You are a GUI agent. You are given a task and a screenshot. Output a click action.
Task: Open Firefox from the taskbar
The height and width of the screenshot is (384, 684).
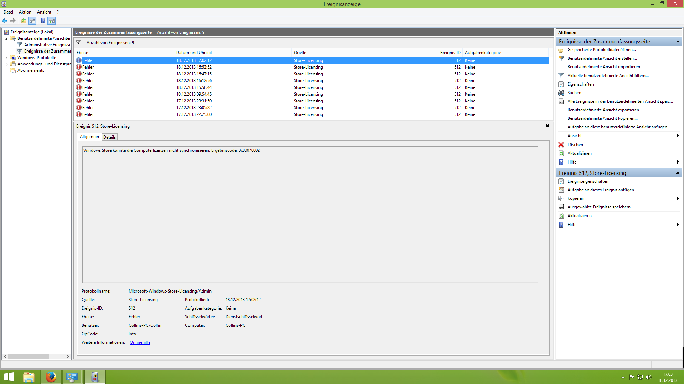tap(51, 377)
